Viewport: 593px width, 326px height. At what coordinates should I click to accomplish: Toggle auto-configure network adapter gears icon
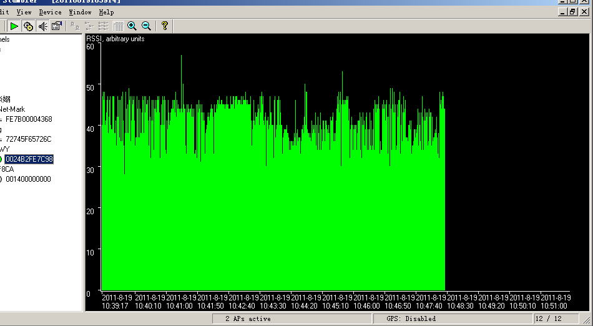(28, 26)
